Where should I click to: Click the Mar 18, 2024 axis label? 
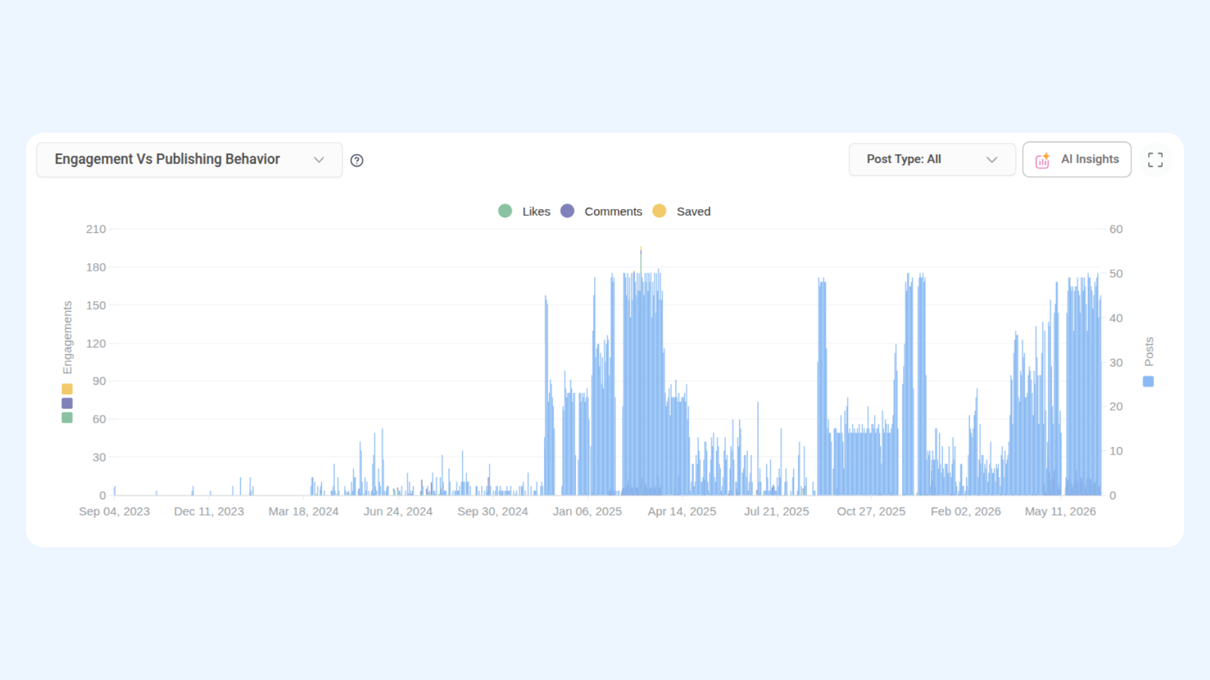(x=303, y=512)
